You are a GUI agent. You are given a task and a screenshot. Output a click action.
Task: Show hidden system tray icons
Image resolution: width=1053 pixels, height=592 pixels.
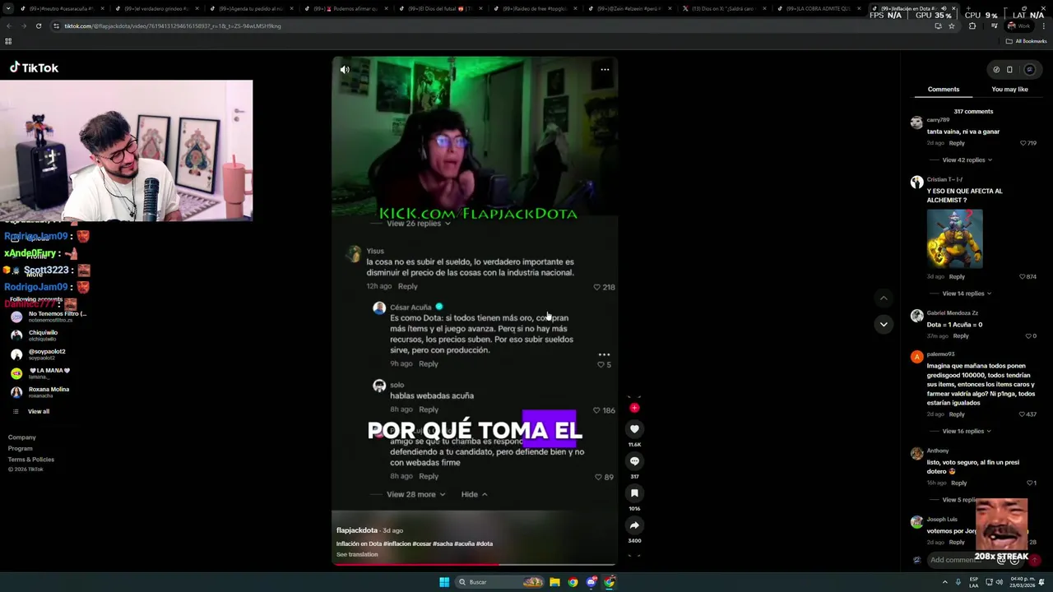pos(944,582)
